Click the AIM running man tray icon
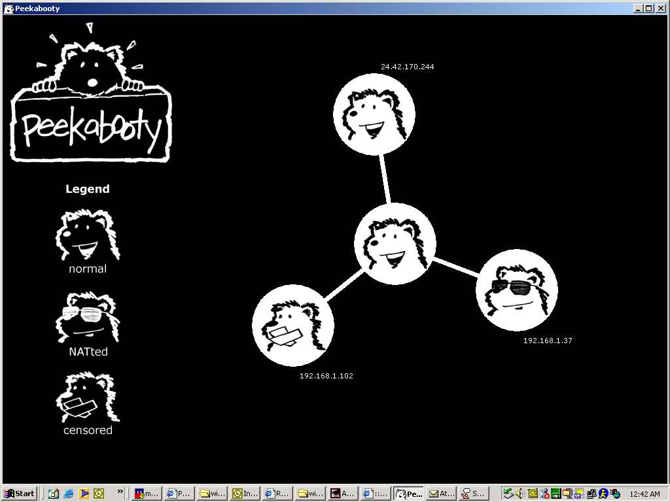Viewport: 670px width, 502px height. [x=603, y=494]
